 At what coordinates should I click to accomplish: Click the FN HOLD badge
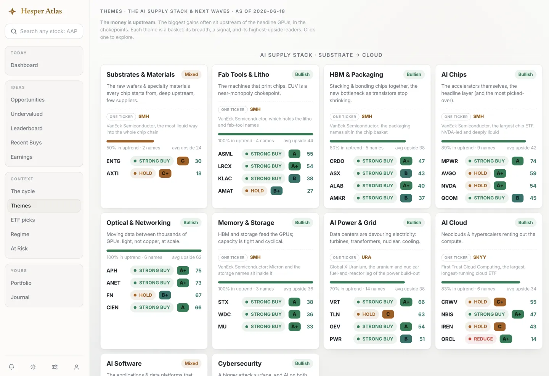[143, 295]
